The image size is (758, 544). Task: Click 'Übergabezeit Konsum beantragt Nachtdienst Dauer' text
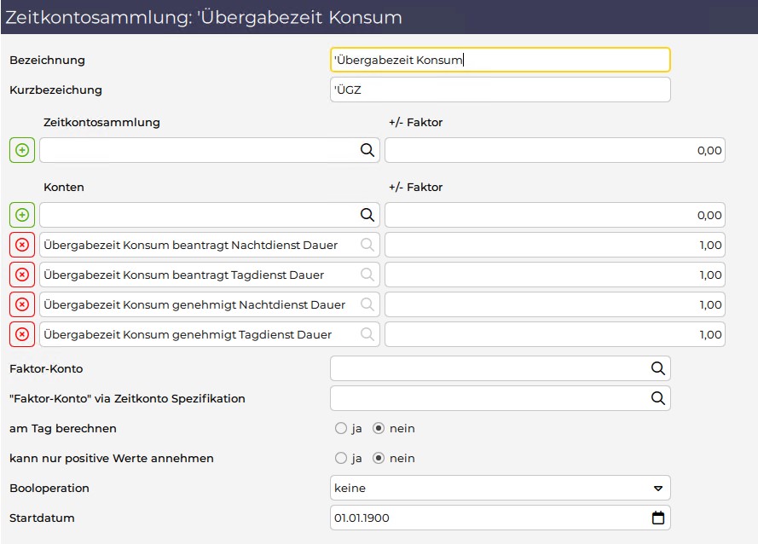[190, 246]
